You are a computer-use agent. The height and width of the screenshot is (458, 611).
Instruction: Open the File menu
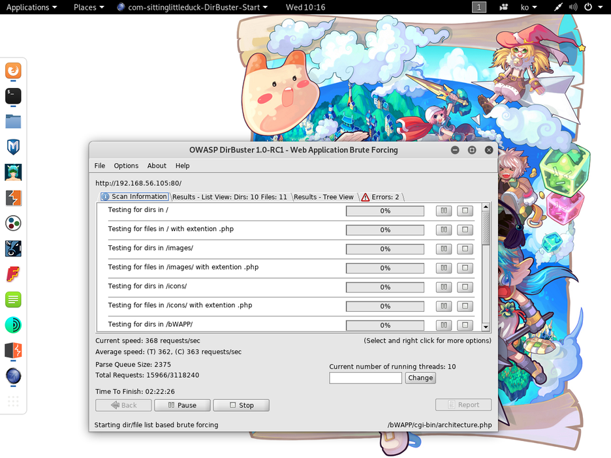point(100,166)
